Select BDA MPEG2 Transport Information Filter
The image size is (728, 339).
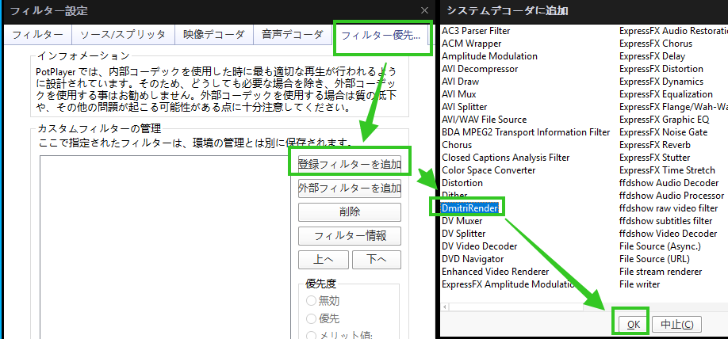click(x=526, y=132)
